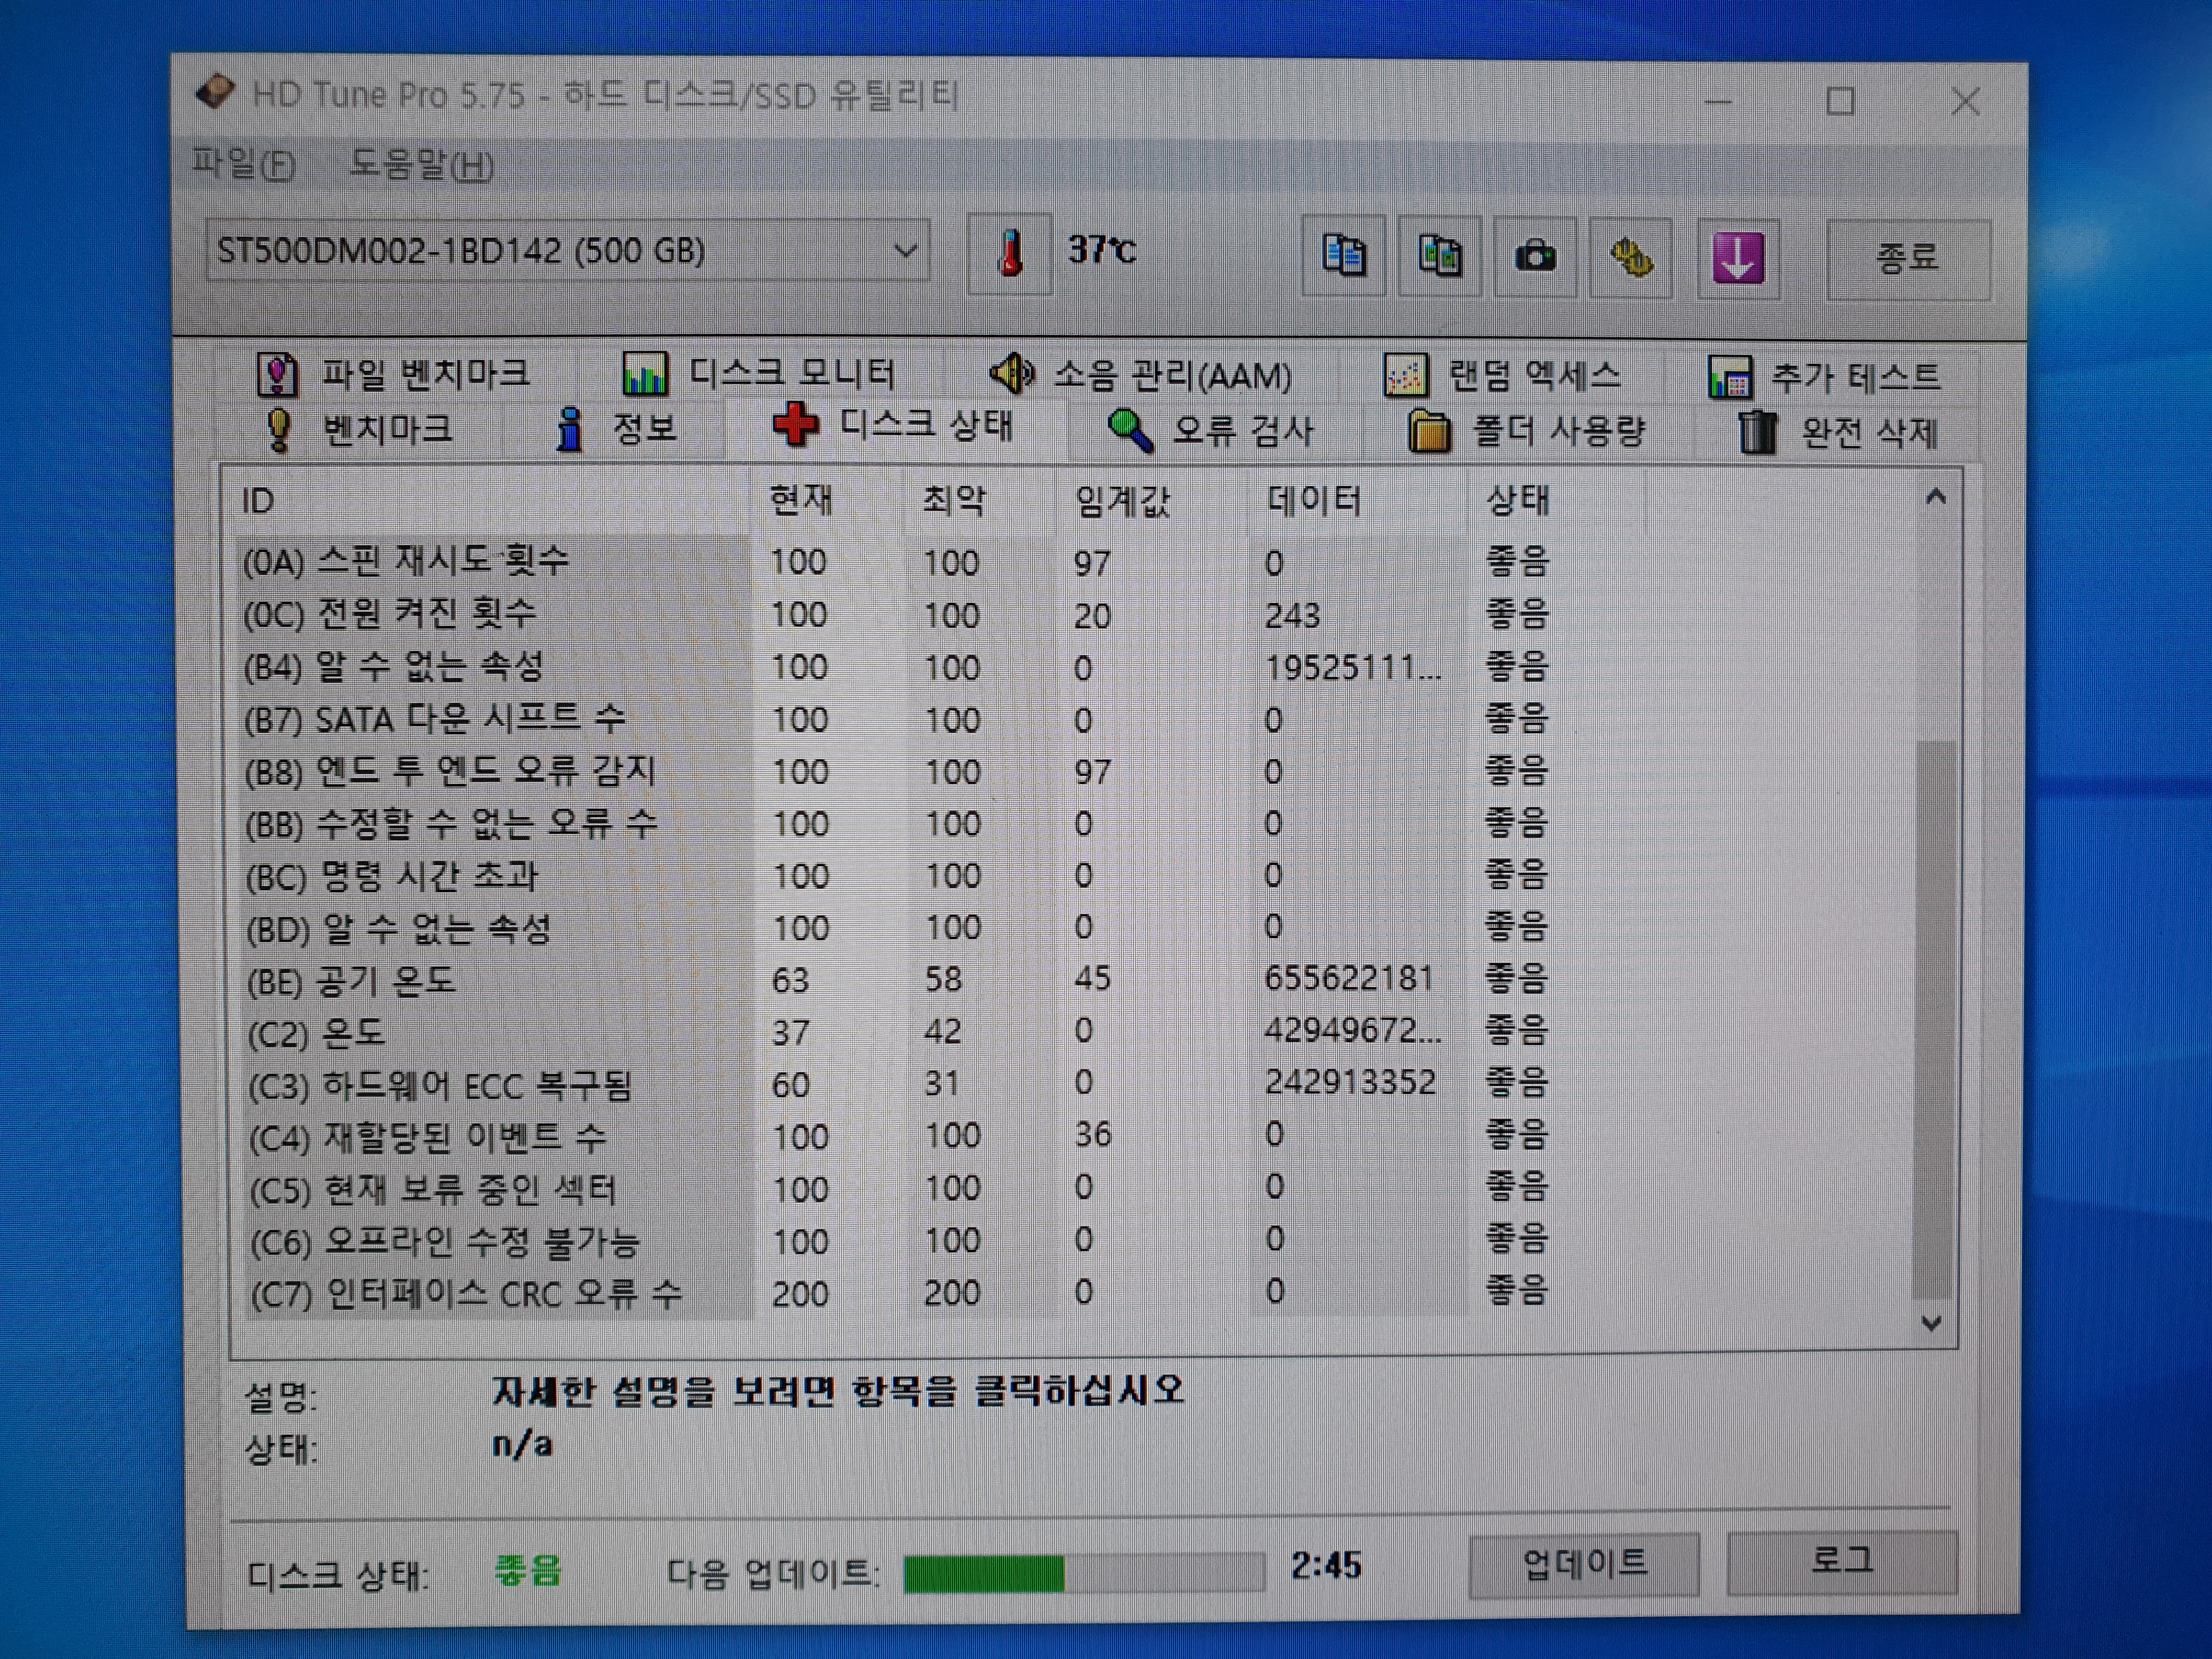Click the 종료 exit button
Screen dimensions: 2212x1659
pos(1908,260)
